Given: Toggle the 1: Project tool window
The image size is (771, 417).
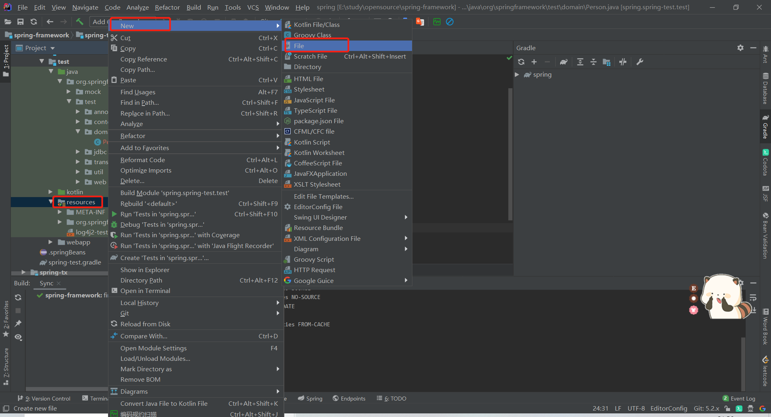Looking at the screenshot, I should coord(6,61).
